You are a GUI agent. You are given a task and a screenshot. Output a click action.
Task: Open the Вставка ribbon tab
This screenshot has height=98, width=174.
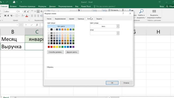(x=13, y=6)
